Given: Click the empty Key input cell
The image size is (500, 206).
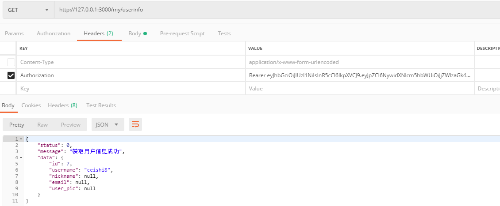Looking at the screenshot, I should [131, 89].
